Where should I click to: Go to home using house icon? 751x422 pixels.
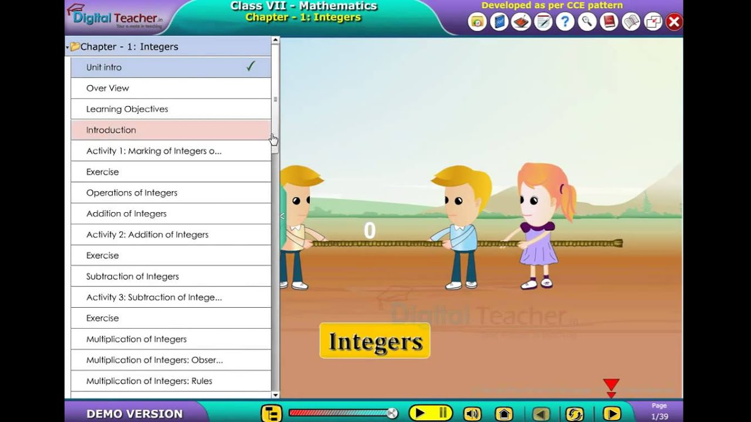504,413
